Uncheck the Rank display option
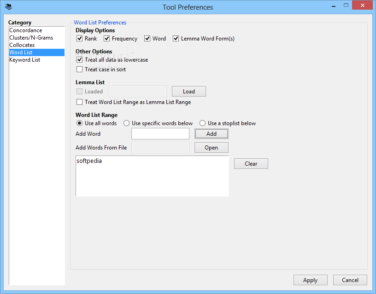Image resolution: width=376 pixels, height=294 pixels. [79, 39]
